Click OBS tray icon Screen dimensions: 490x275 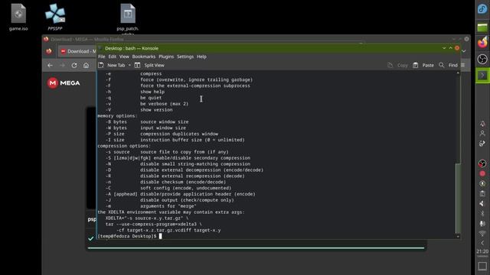482,163
